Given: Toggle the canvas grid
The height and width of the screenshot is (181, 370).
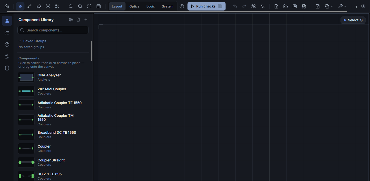Looking at the screenshot, I should tap(99, 6).
